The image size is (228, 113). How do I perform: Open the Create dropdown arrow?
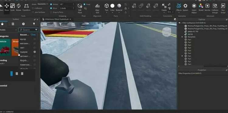click(164, 12)
